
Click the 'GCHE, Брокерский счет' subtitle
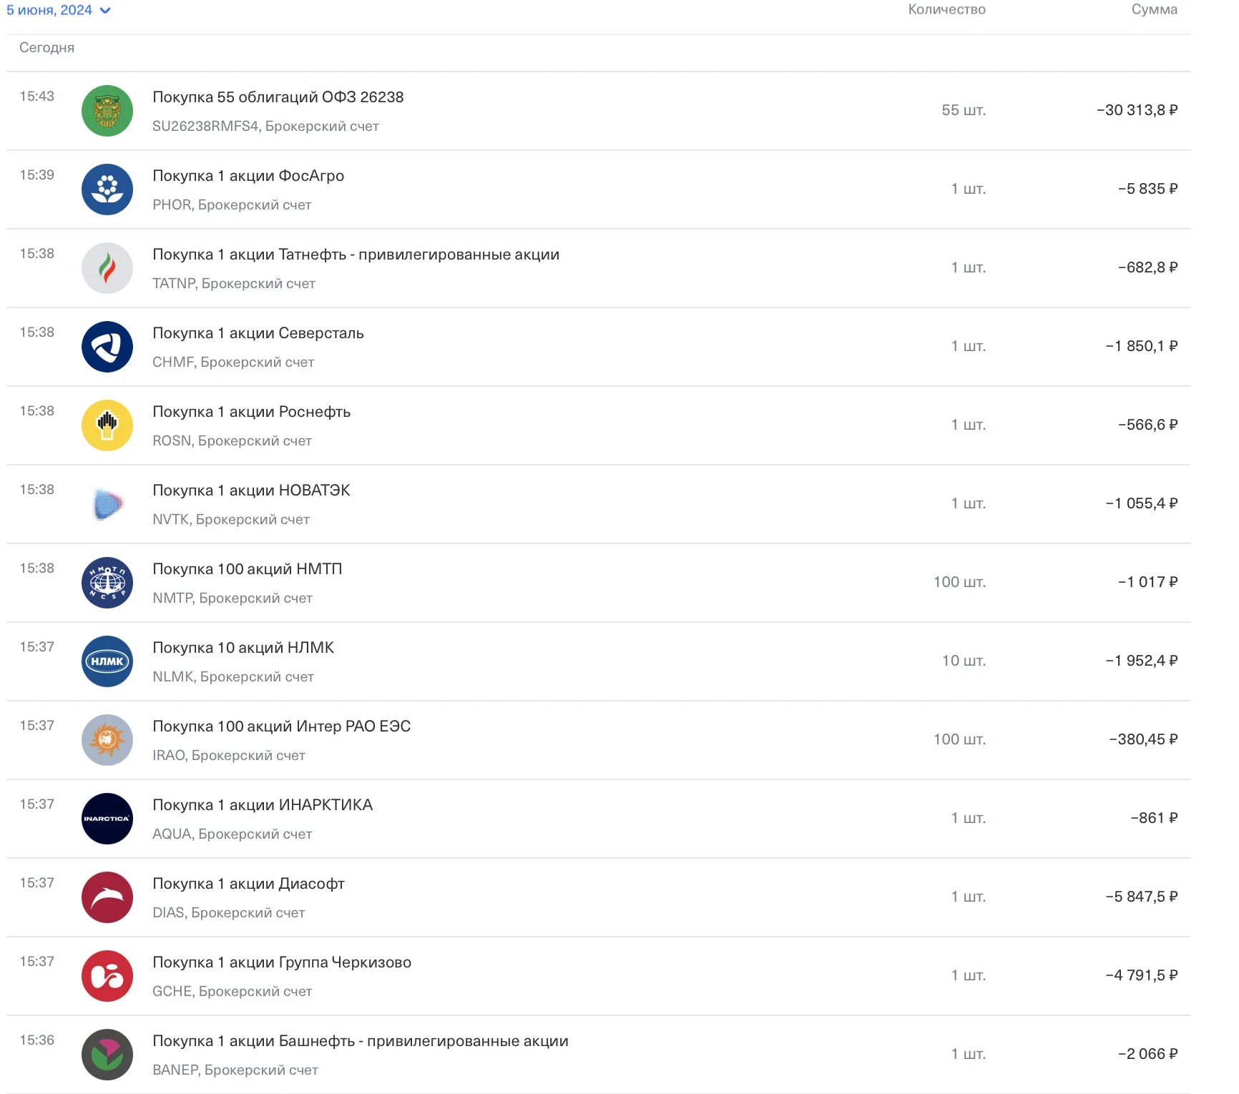pos(232,992)
